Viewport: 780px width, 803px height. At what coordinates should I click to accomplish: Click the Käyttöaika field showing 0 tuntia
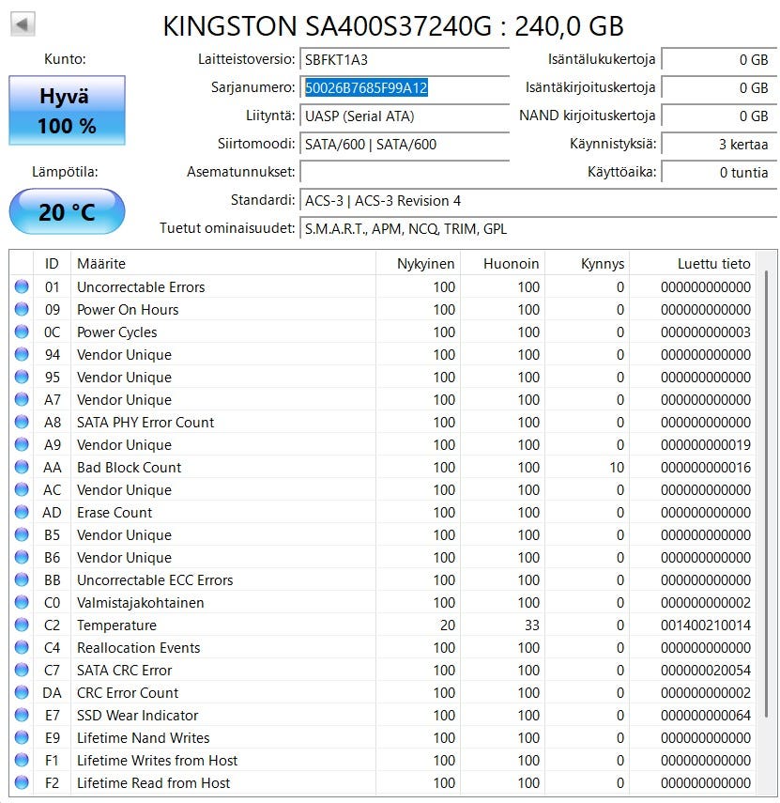[719, 172]
